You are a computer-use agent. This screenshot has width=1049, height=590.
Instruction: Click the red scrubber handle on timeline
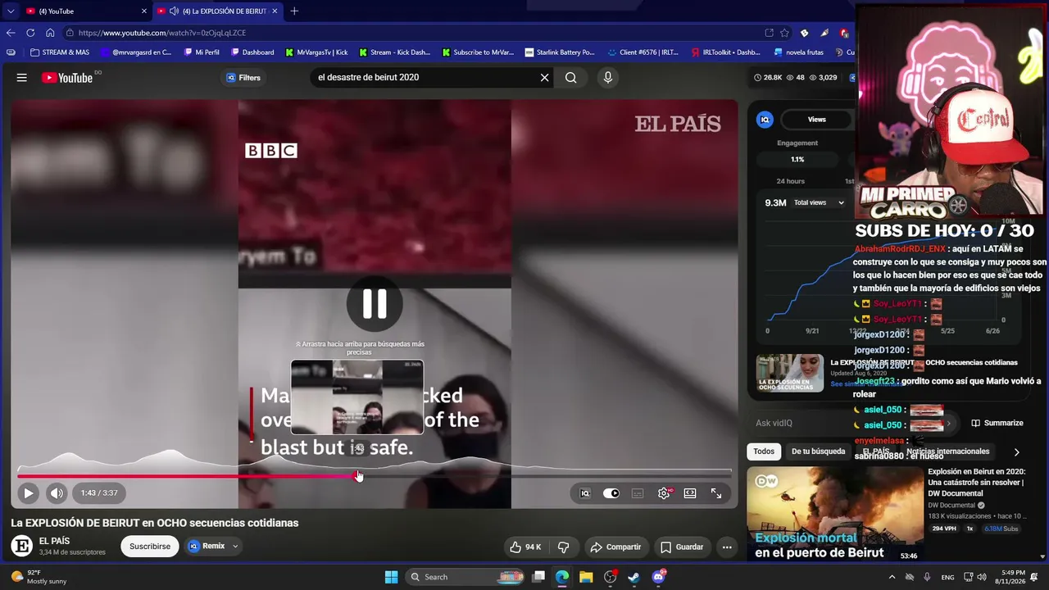[x=357, y=475]
